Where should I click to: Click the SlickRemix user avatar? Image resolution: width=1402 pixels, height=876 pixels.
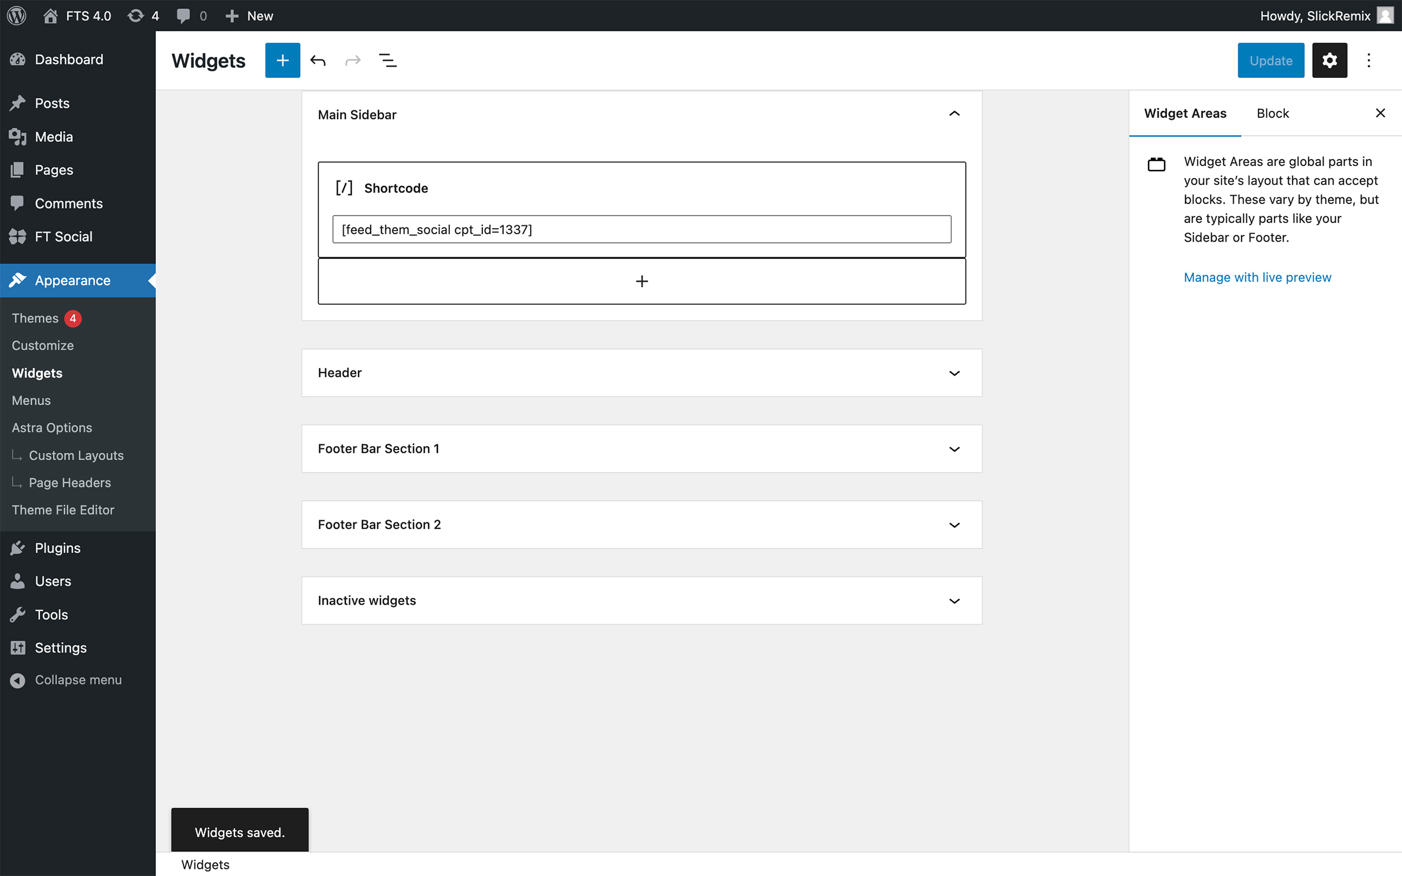pos(1385,16)
